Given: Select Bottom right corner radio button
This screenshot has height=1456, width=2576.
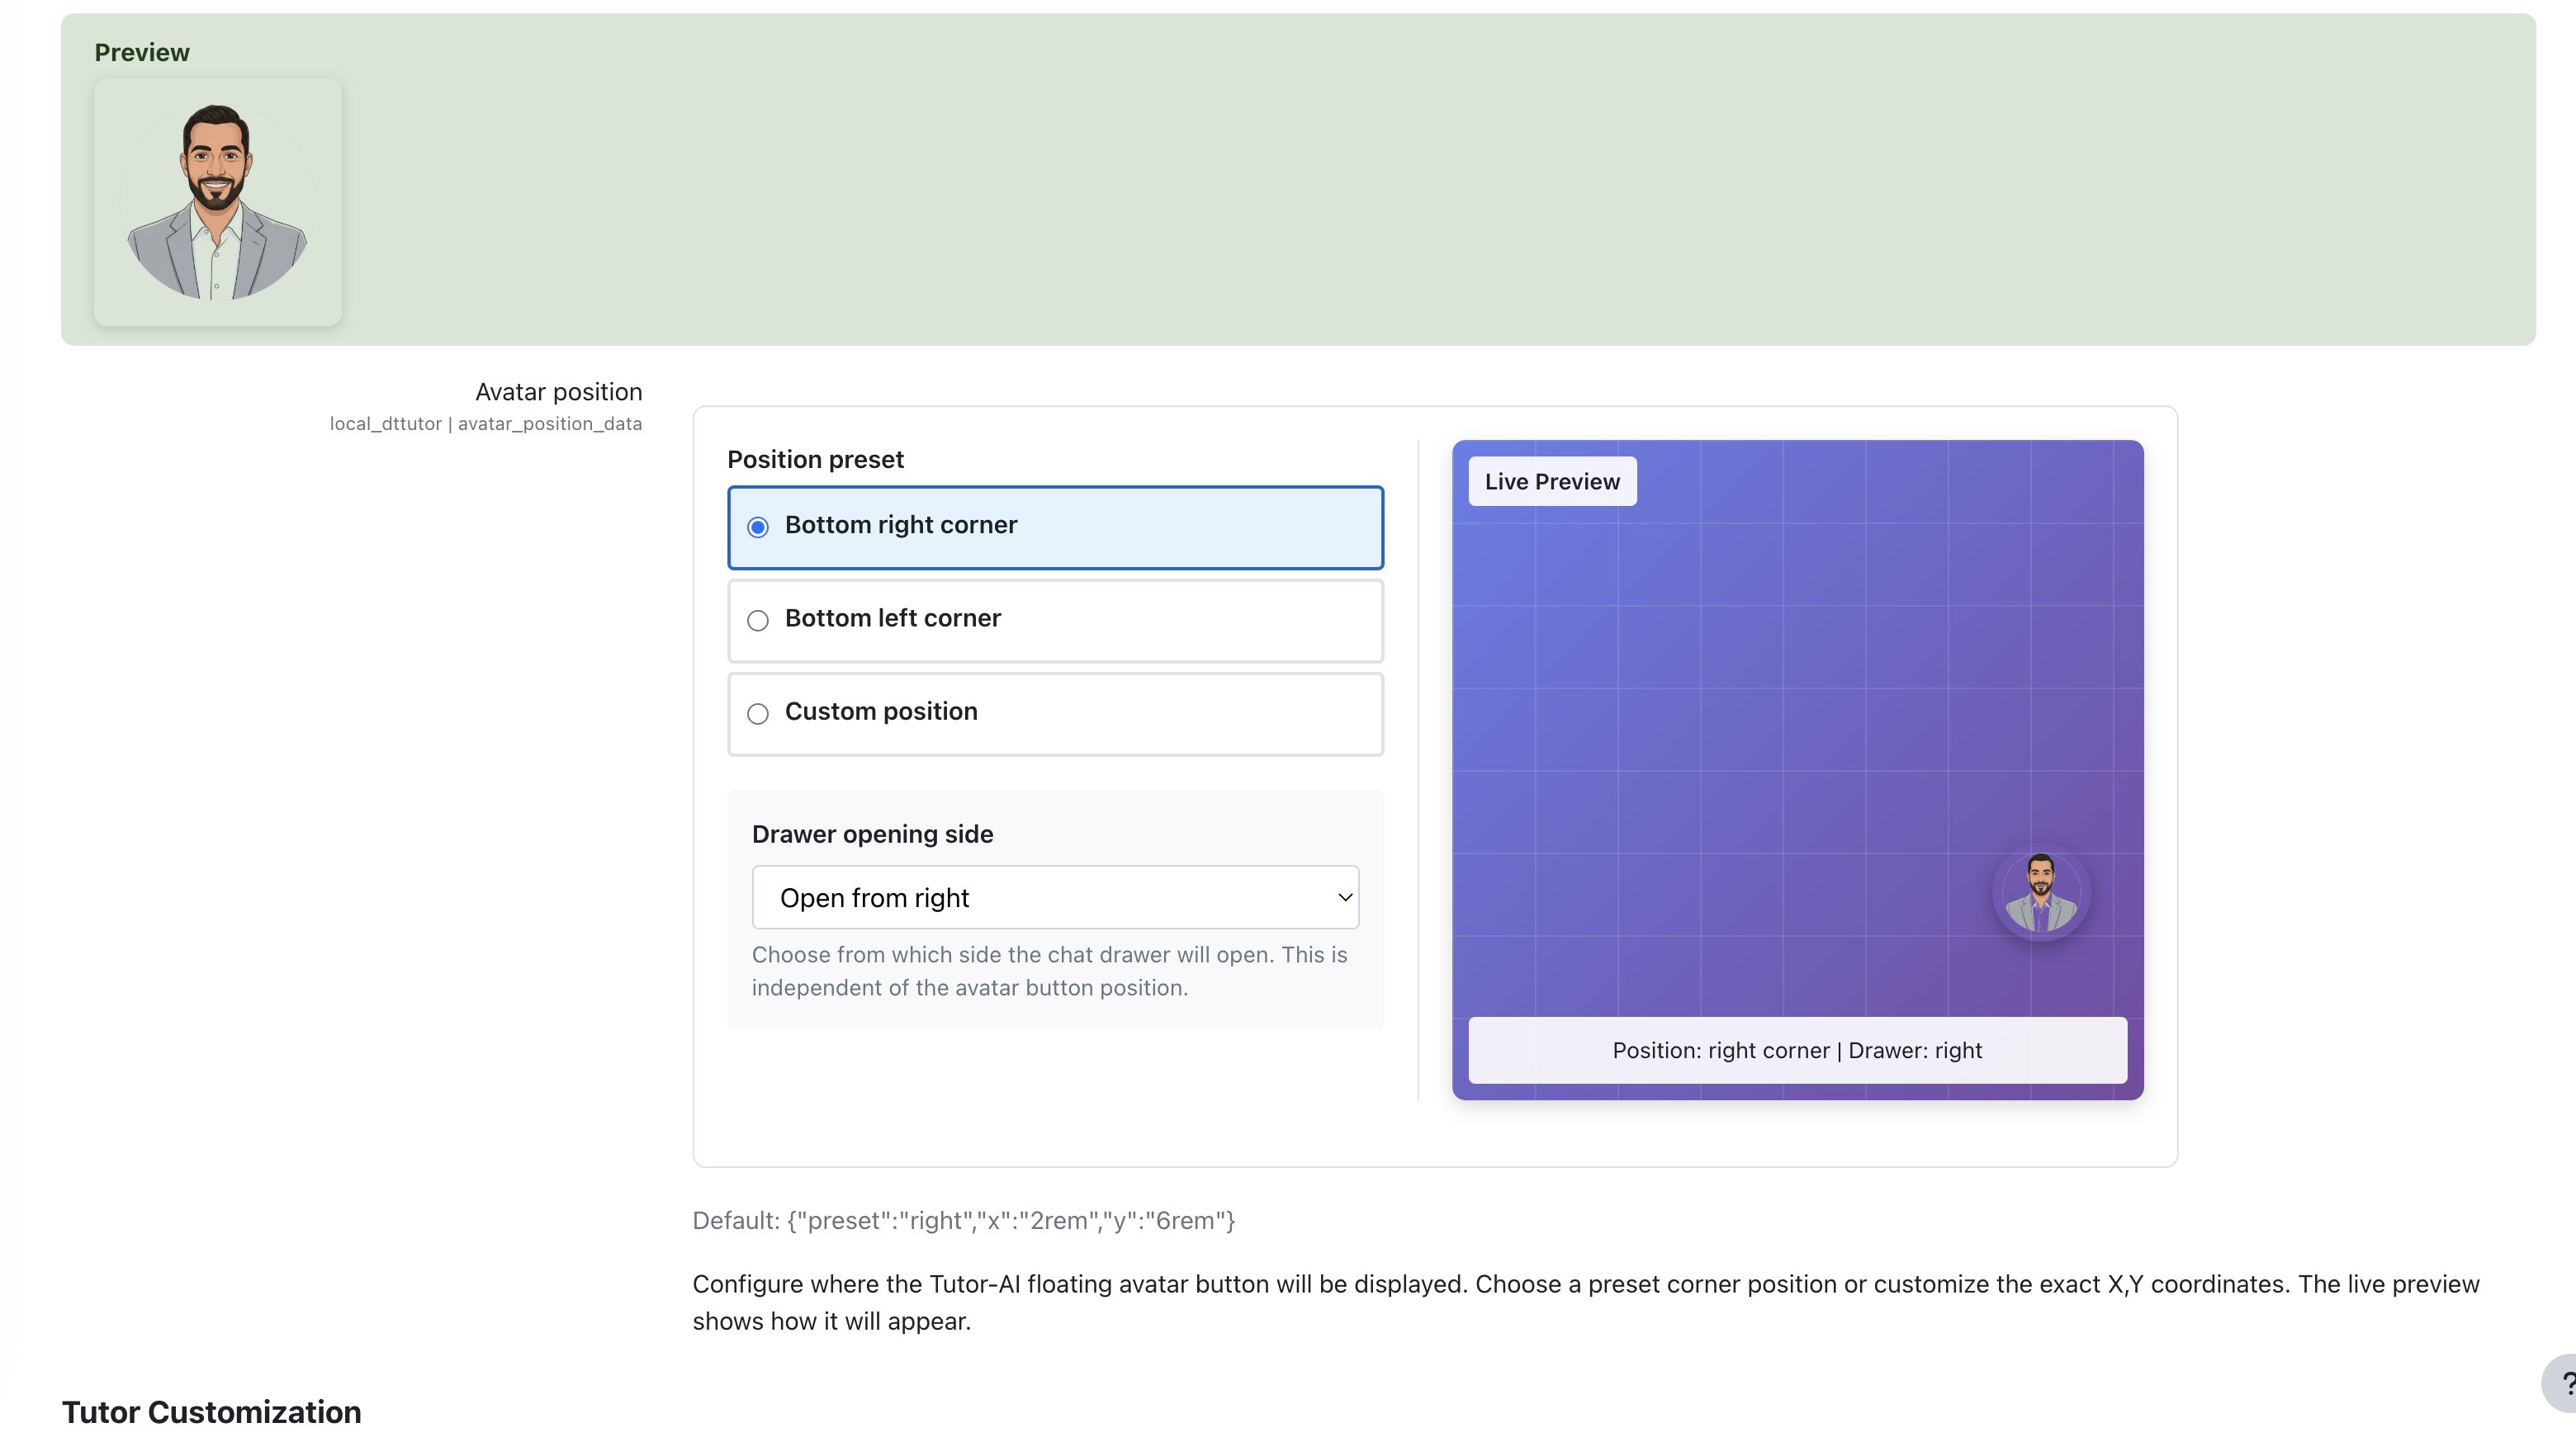Looking at the screenshot, I should 758,527.
